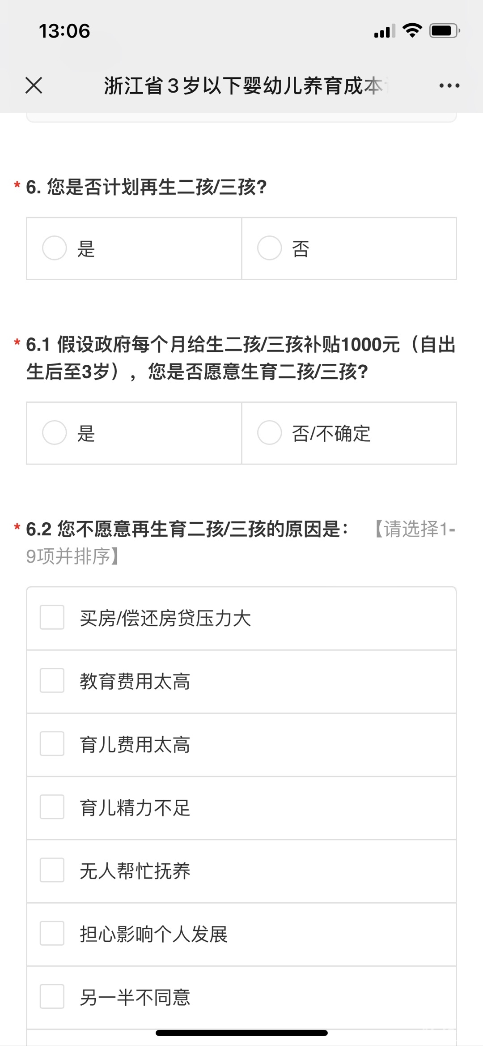Tap the cellular signal bars icon
This screenshot has width=483, height=1046.
click(x=385, y=31)
